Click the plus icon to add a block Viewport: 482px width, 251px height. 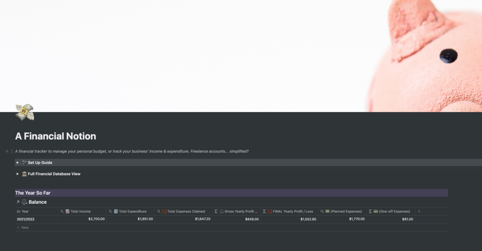tap(7, 151)
